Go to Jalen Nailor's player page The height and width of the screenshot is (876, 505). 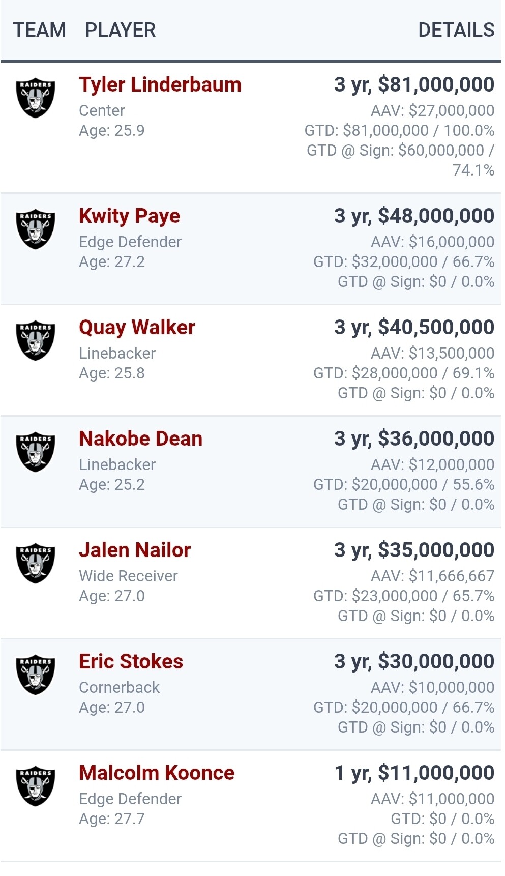135,550
